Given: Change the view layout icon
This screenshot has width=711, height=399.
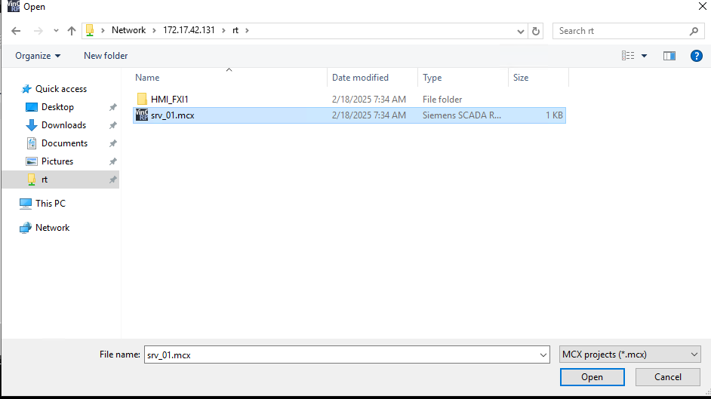Looking at the screenshot, I should pyautogui.click(x=628, y=56).
